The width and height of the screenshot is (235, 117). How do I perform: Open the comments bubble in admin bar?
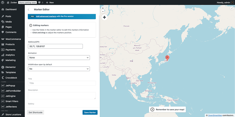pyautogui.click(x=41, y=2)
